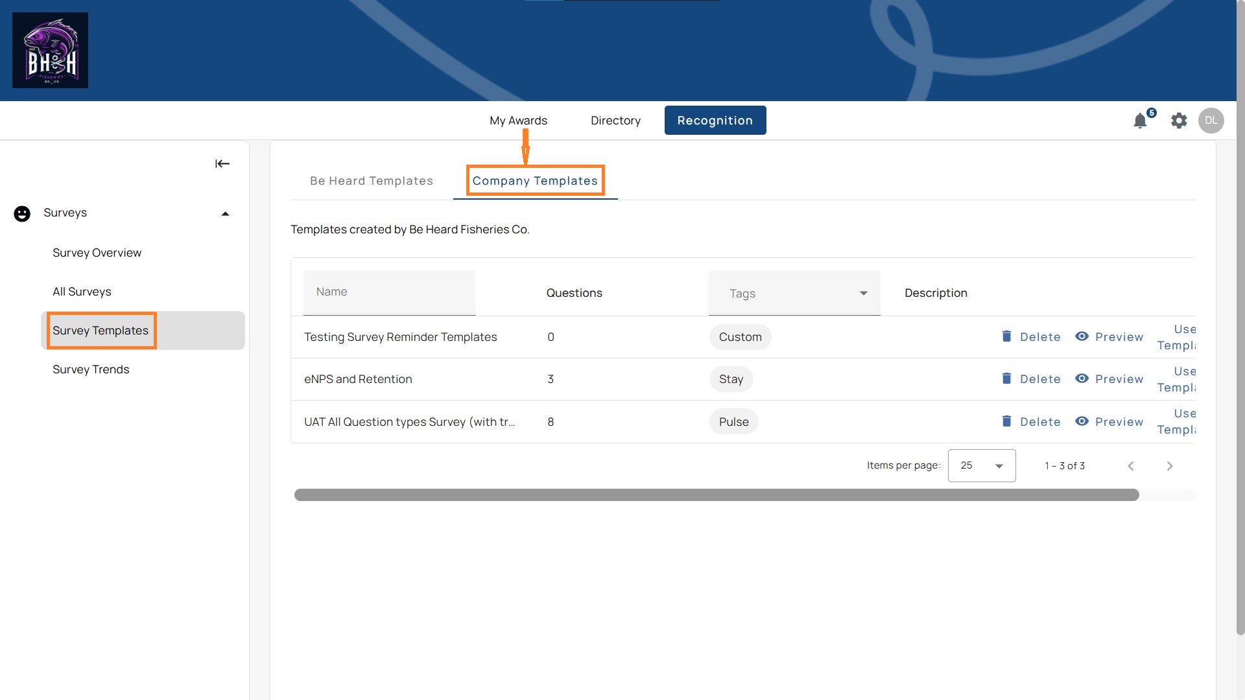
Task: Click the Be Heard Fisheries logo
Action: (x=50, y=50)
